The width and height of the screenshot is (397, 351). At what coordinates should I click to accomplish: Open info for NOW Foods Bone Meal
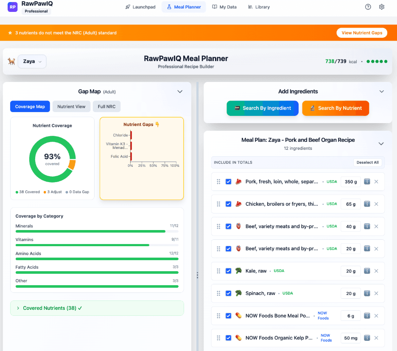367,315
